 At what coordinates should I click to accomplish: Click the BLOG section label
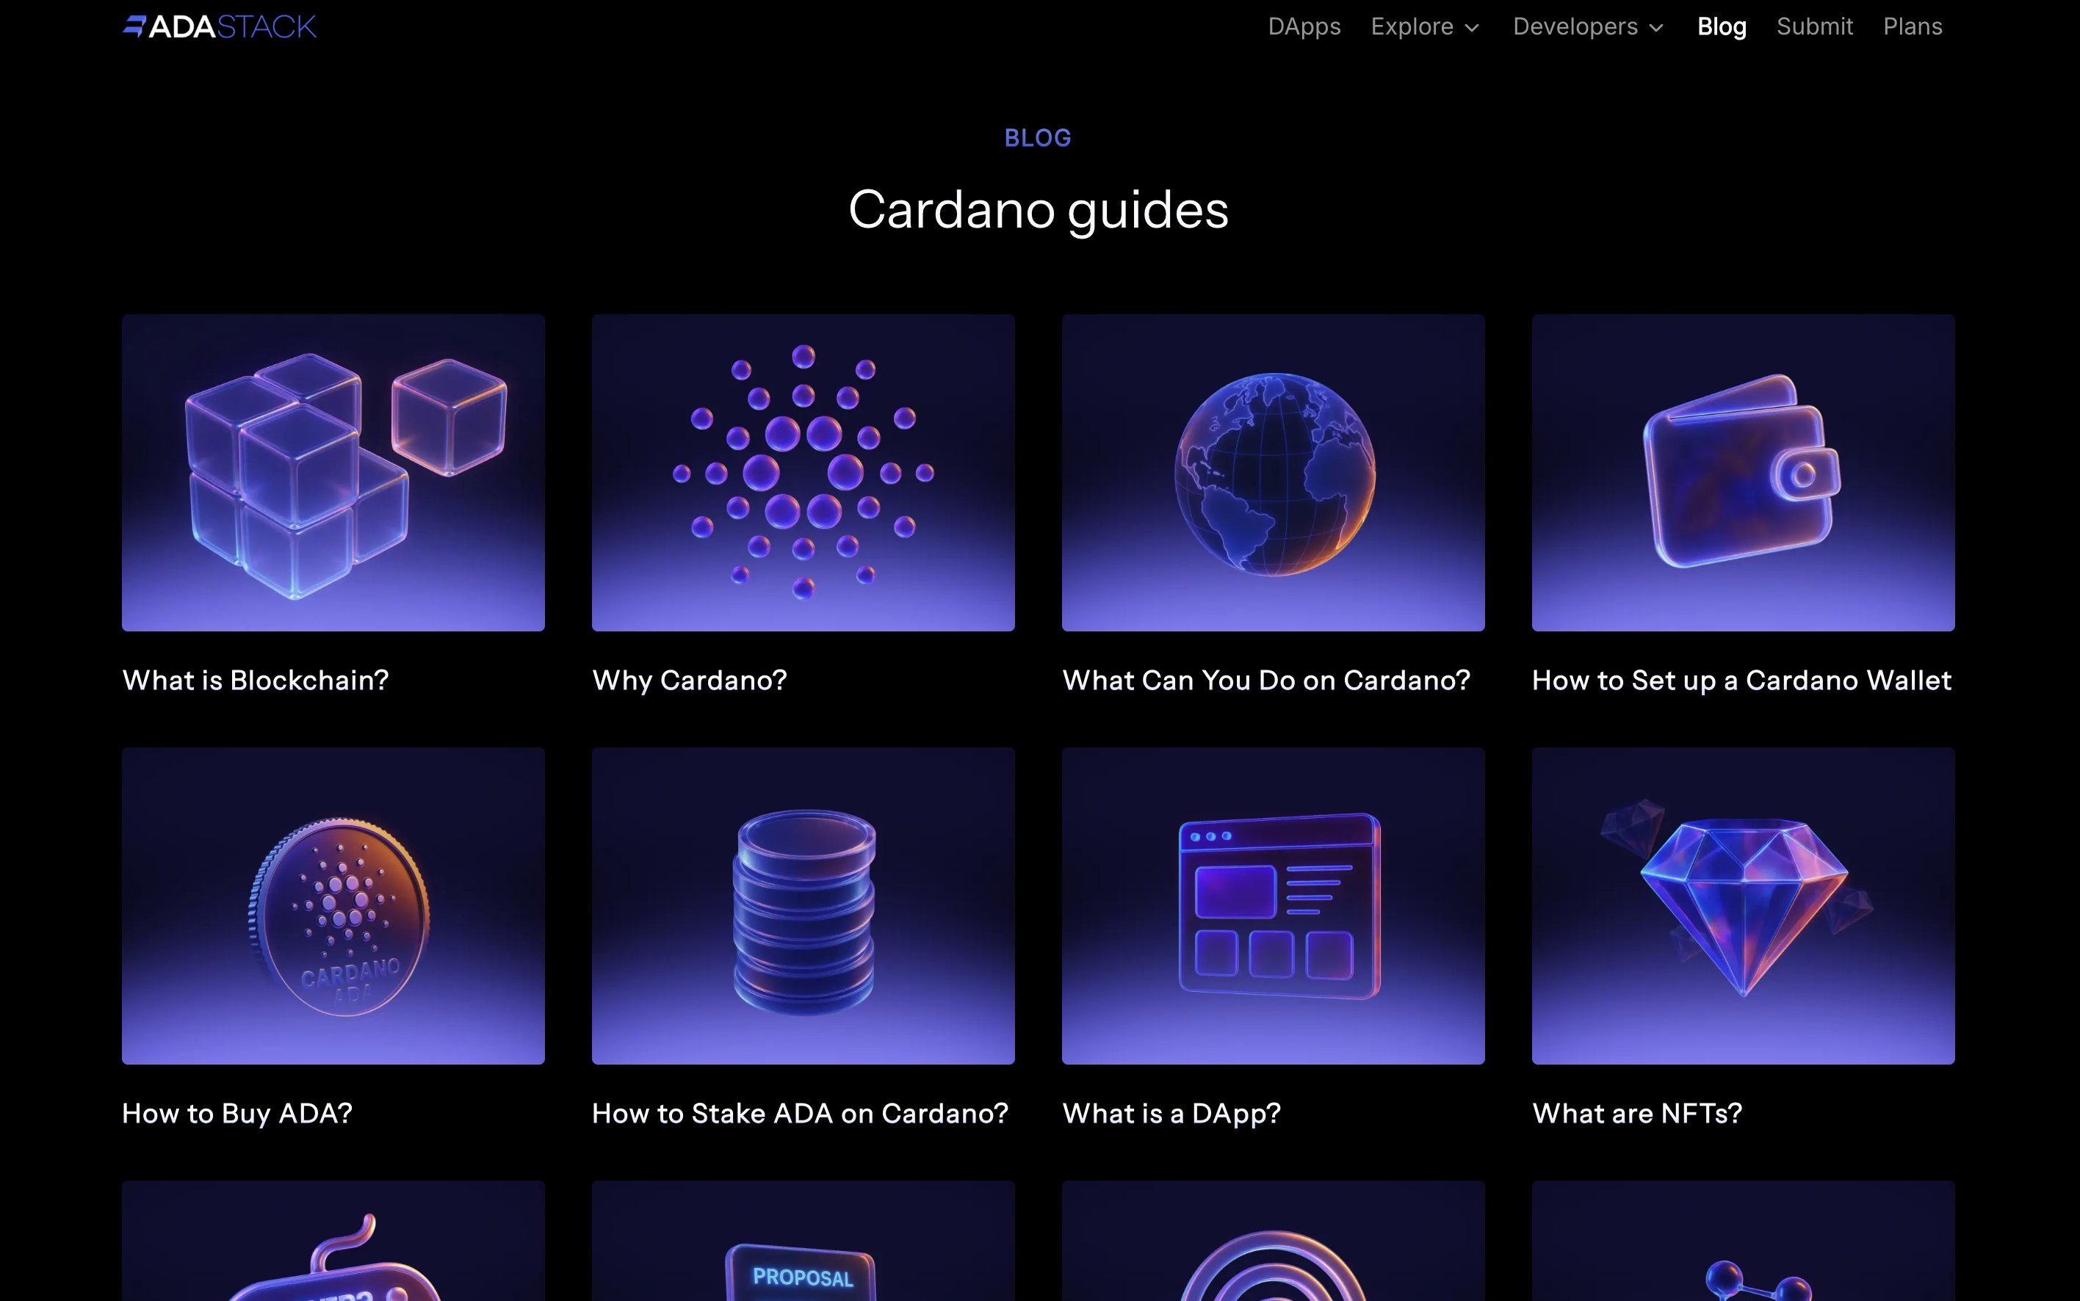tap(1038, 138)
